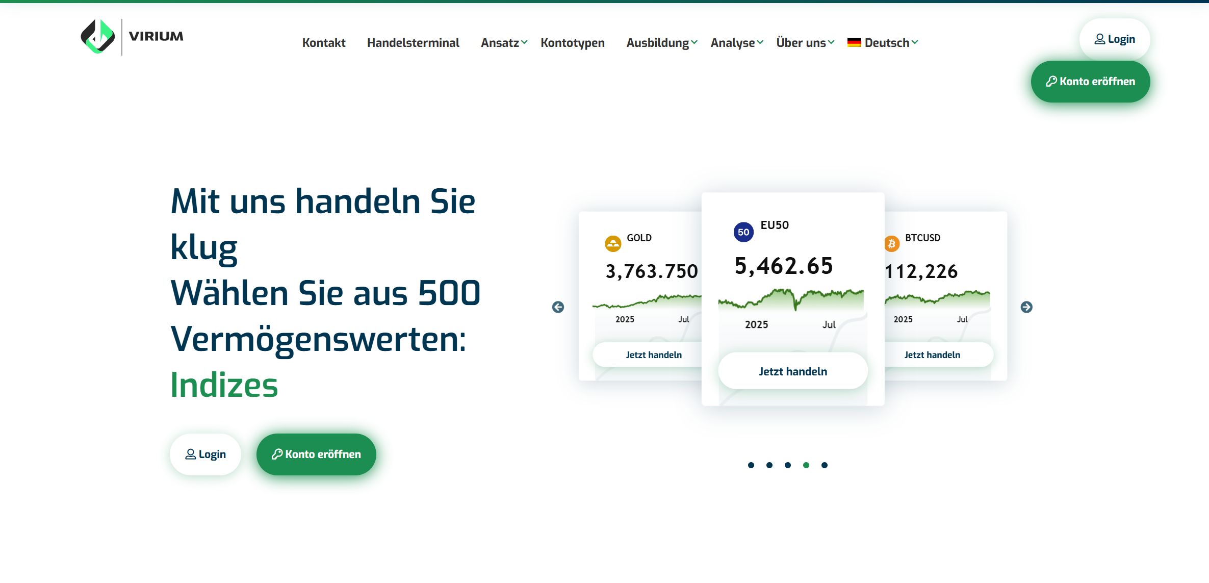1209x583 pixels.
Task: Click the Virium logo icon
Action: [x=98, y=36]
